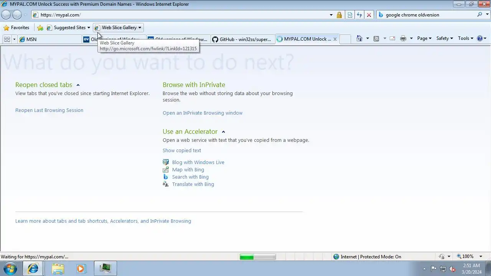Screen dimensions: 491x276
Task: Click Blog with Windows Live link
Action: click(198, 163)
